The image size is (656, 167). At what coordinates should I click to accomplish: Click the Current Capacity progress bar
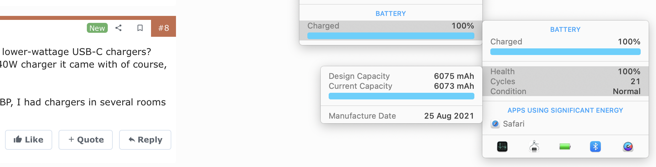point(401,96)
